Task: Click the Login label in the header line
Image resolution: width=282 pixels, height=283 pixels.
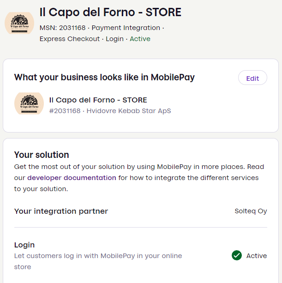Action: (114, 39)
